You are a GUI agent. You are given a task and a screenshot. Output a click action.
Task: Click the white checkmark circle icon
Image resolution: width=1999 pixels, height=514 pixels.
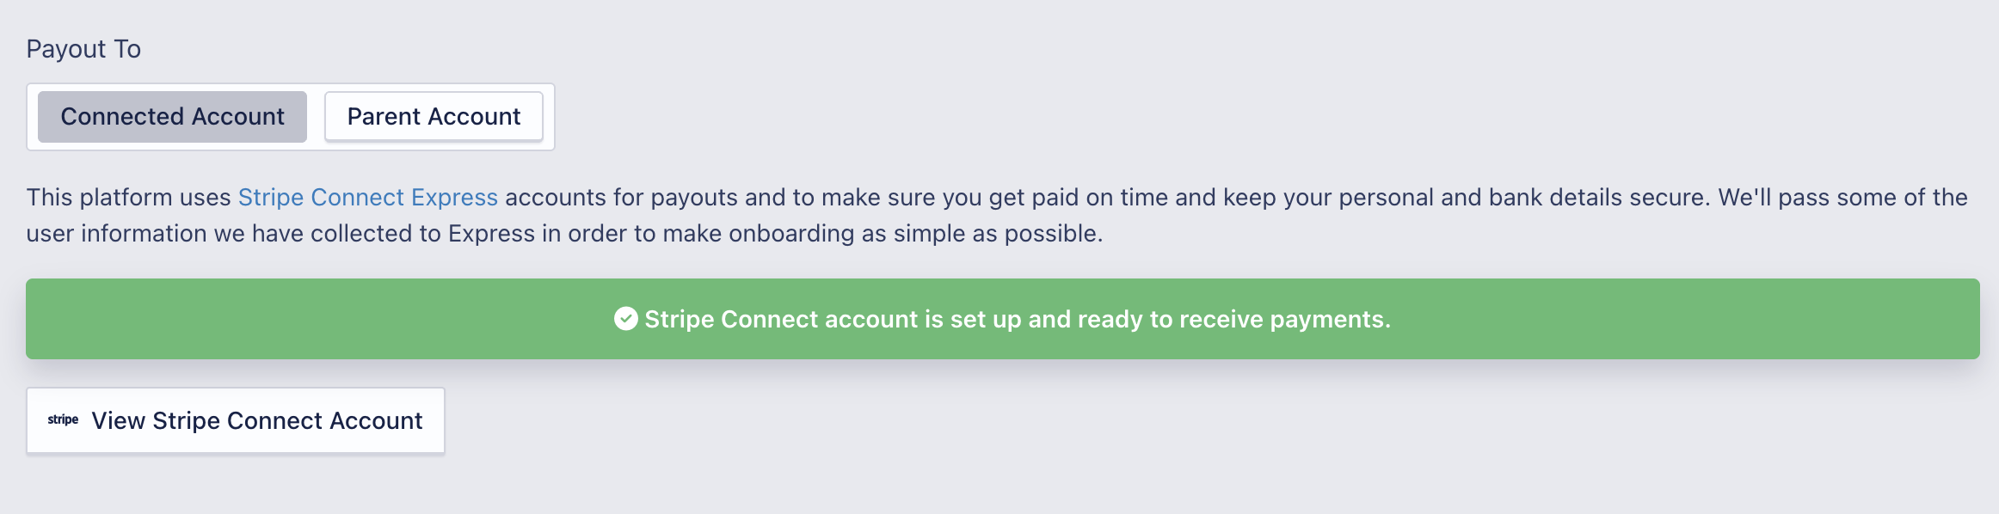click(625, 319)
